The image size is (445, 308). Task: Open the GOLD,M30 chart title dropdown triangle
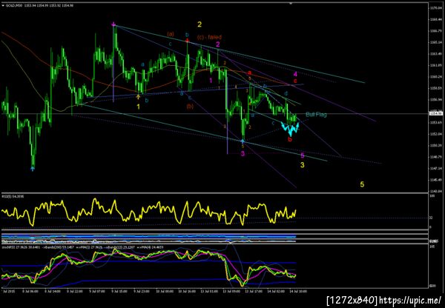(x=3, y=5)
